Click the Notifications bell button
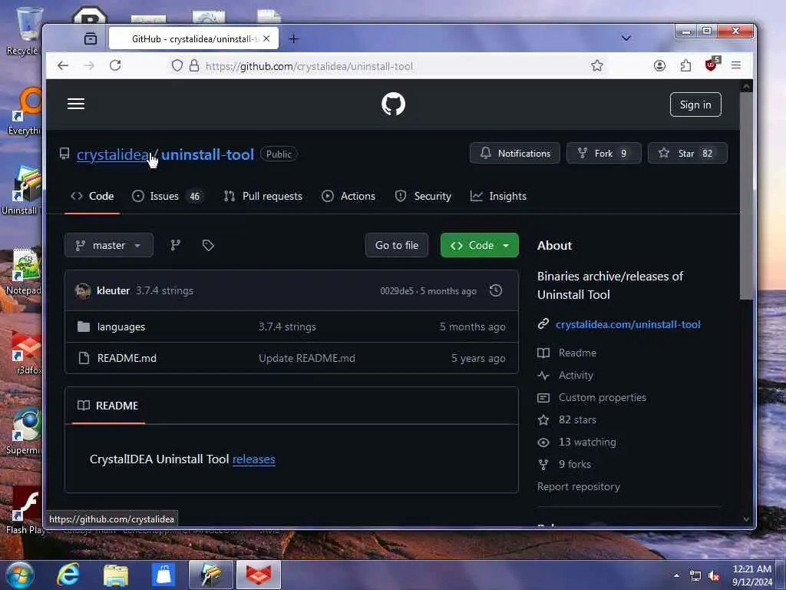Screen dimensions: 786x590 coord(515,153)
